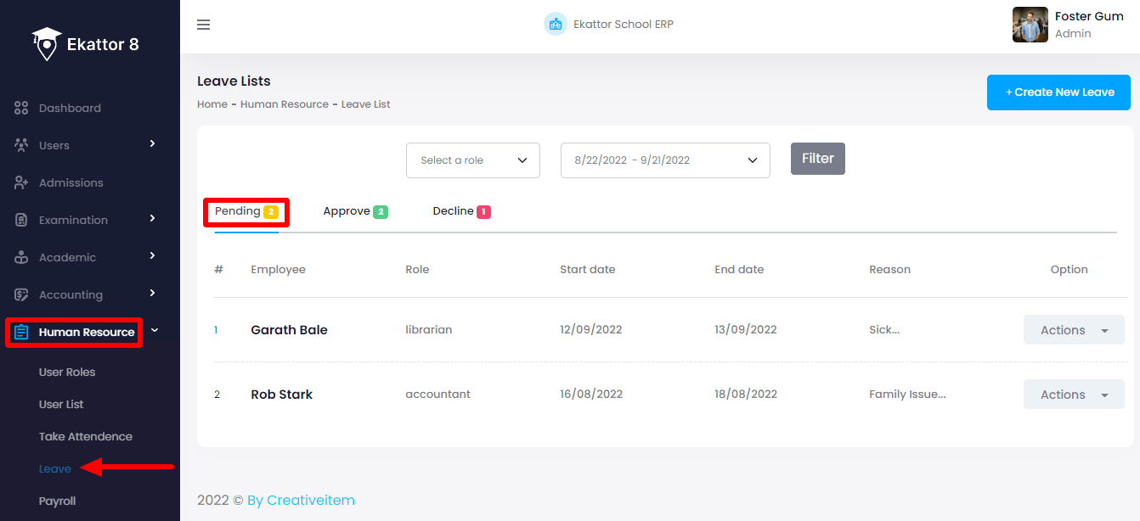Click the hamburger menu icon
Screen dimensions: 1140x521
coord(203,25)
